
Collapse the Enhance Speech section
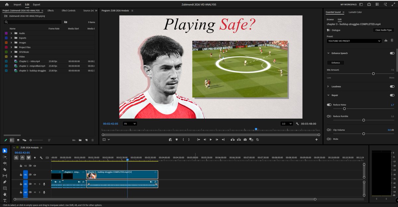tap(328, 53)
